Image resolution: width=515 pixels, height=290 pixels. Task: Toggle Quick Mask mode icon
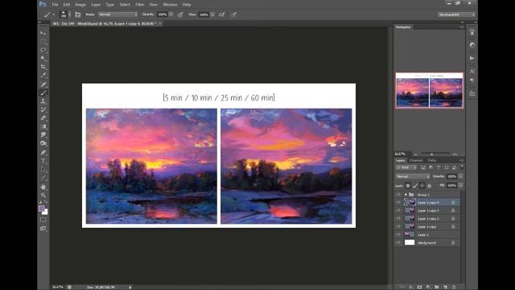coord(43,220)
